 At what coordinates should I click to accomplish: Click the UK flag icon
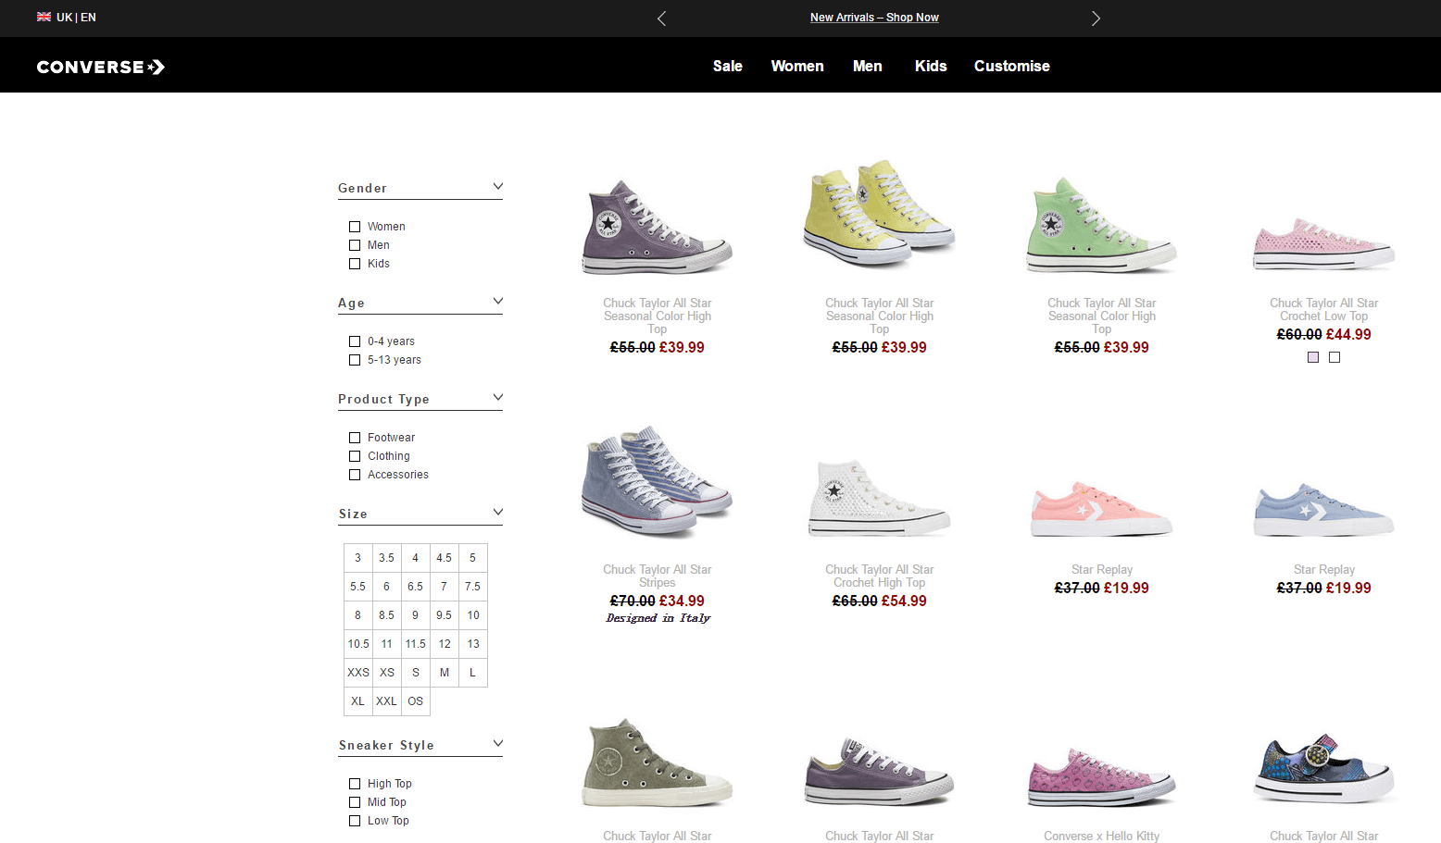tap(44, 17)
